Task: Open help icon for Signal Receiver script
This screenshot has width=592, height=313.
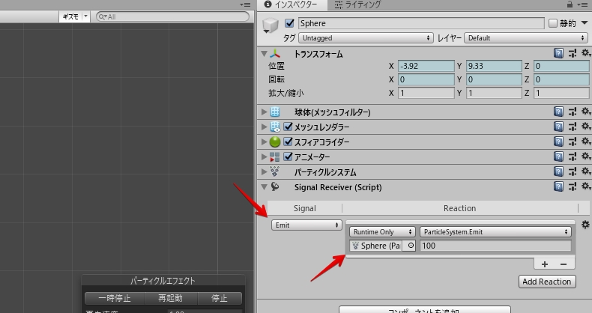Action: [x=558, y=186]
